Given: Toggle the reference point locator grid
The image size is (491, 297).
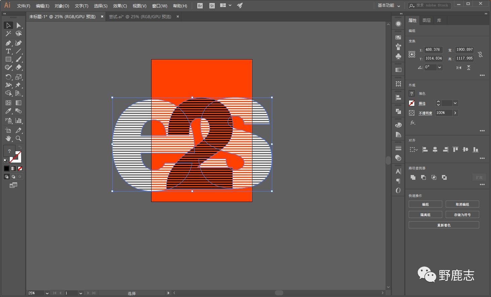Looking at the screenshot, I should coord(412,54).
